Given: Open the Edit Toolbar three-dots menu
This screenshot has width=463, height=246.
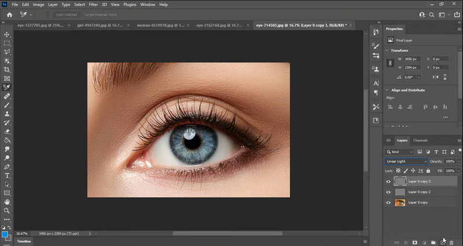Looking at the screenshot, I should [x=7, y=220].
